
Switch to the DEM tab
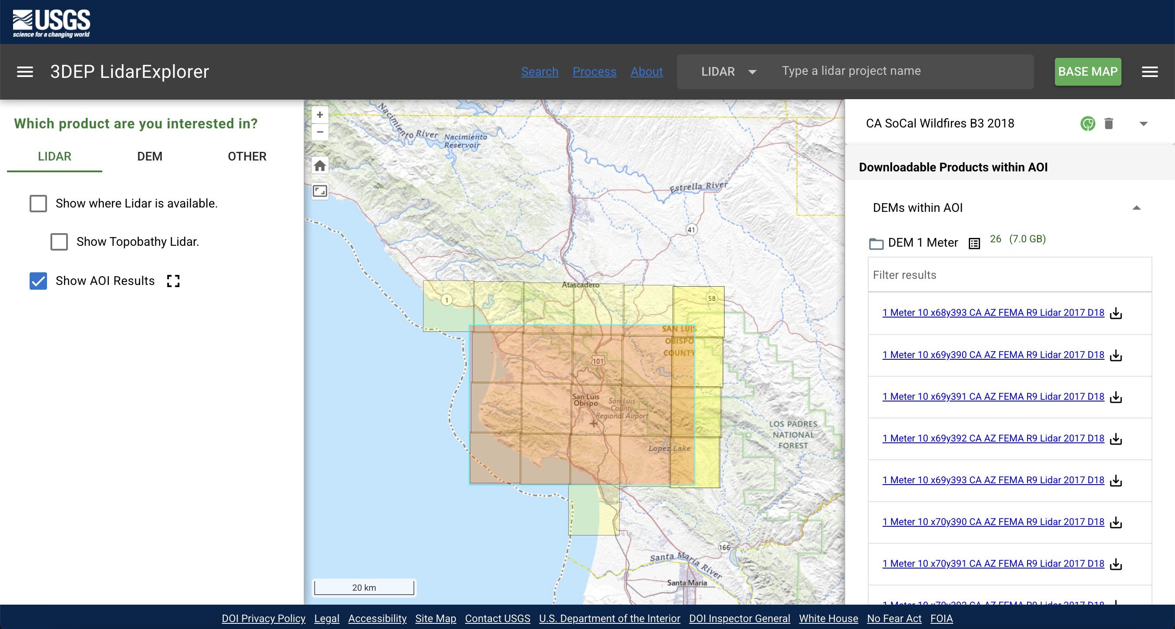pos(150,156)
